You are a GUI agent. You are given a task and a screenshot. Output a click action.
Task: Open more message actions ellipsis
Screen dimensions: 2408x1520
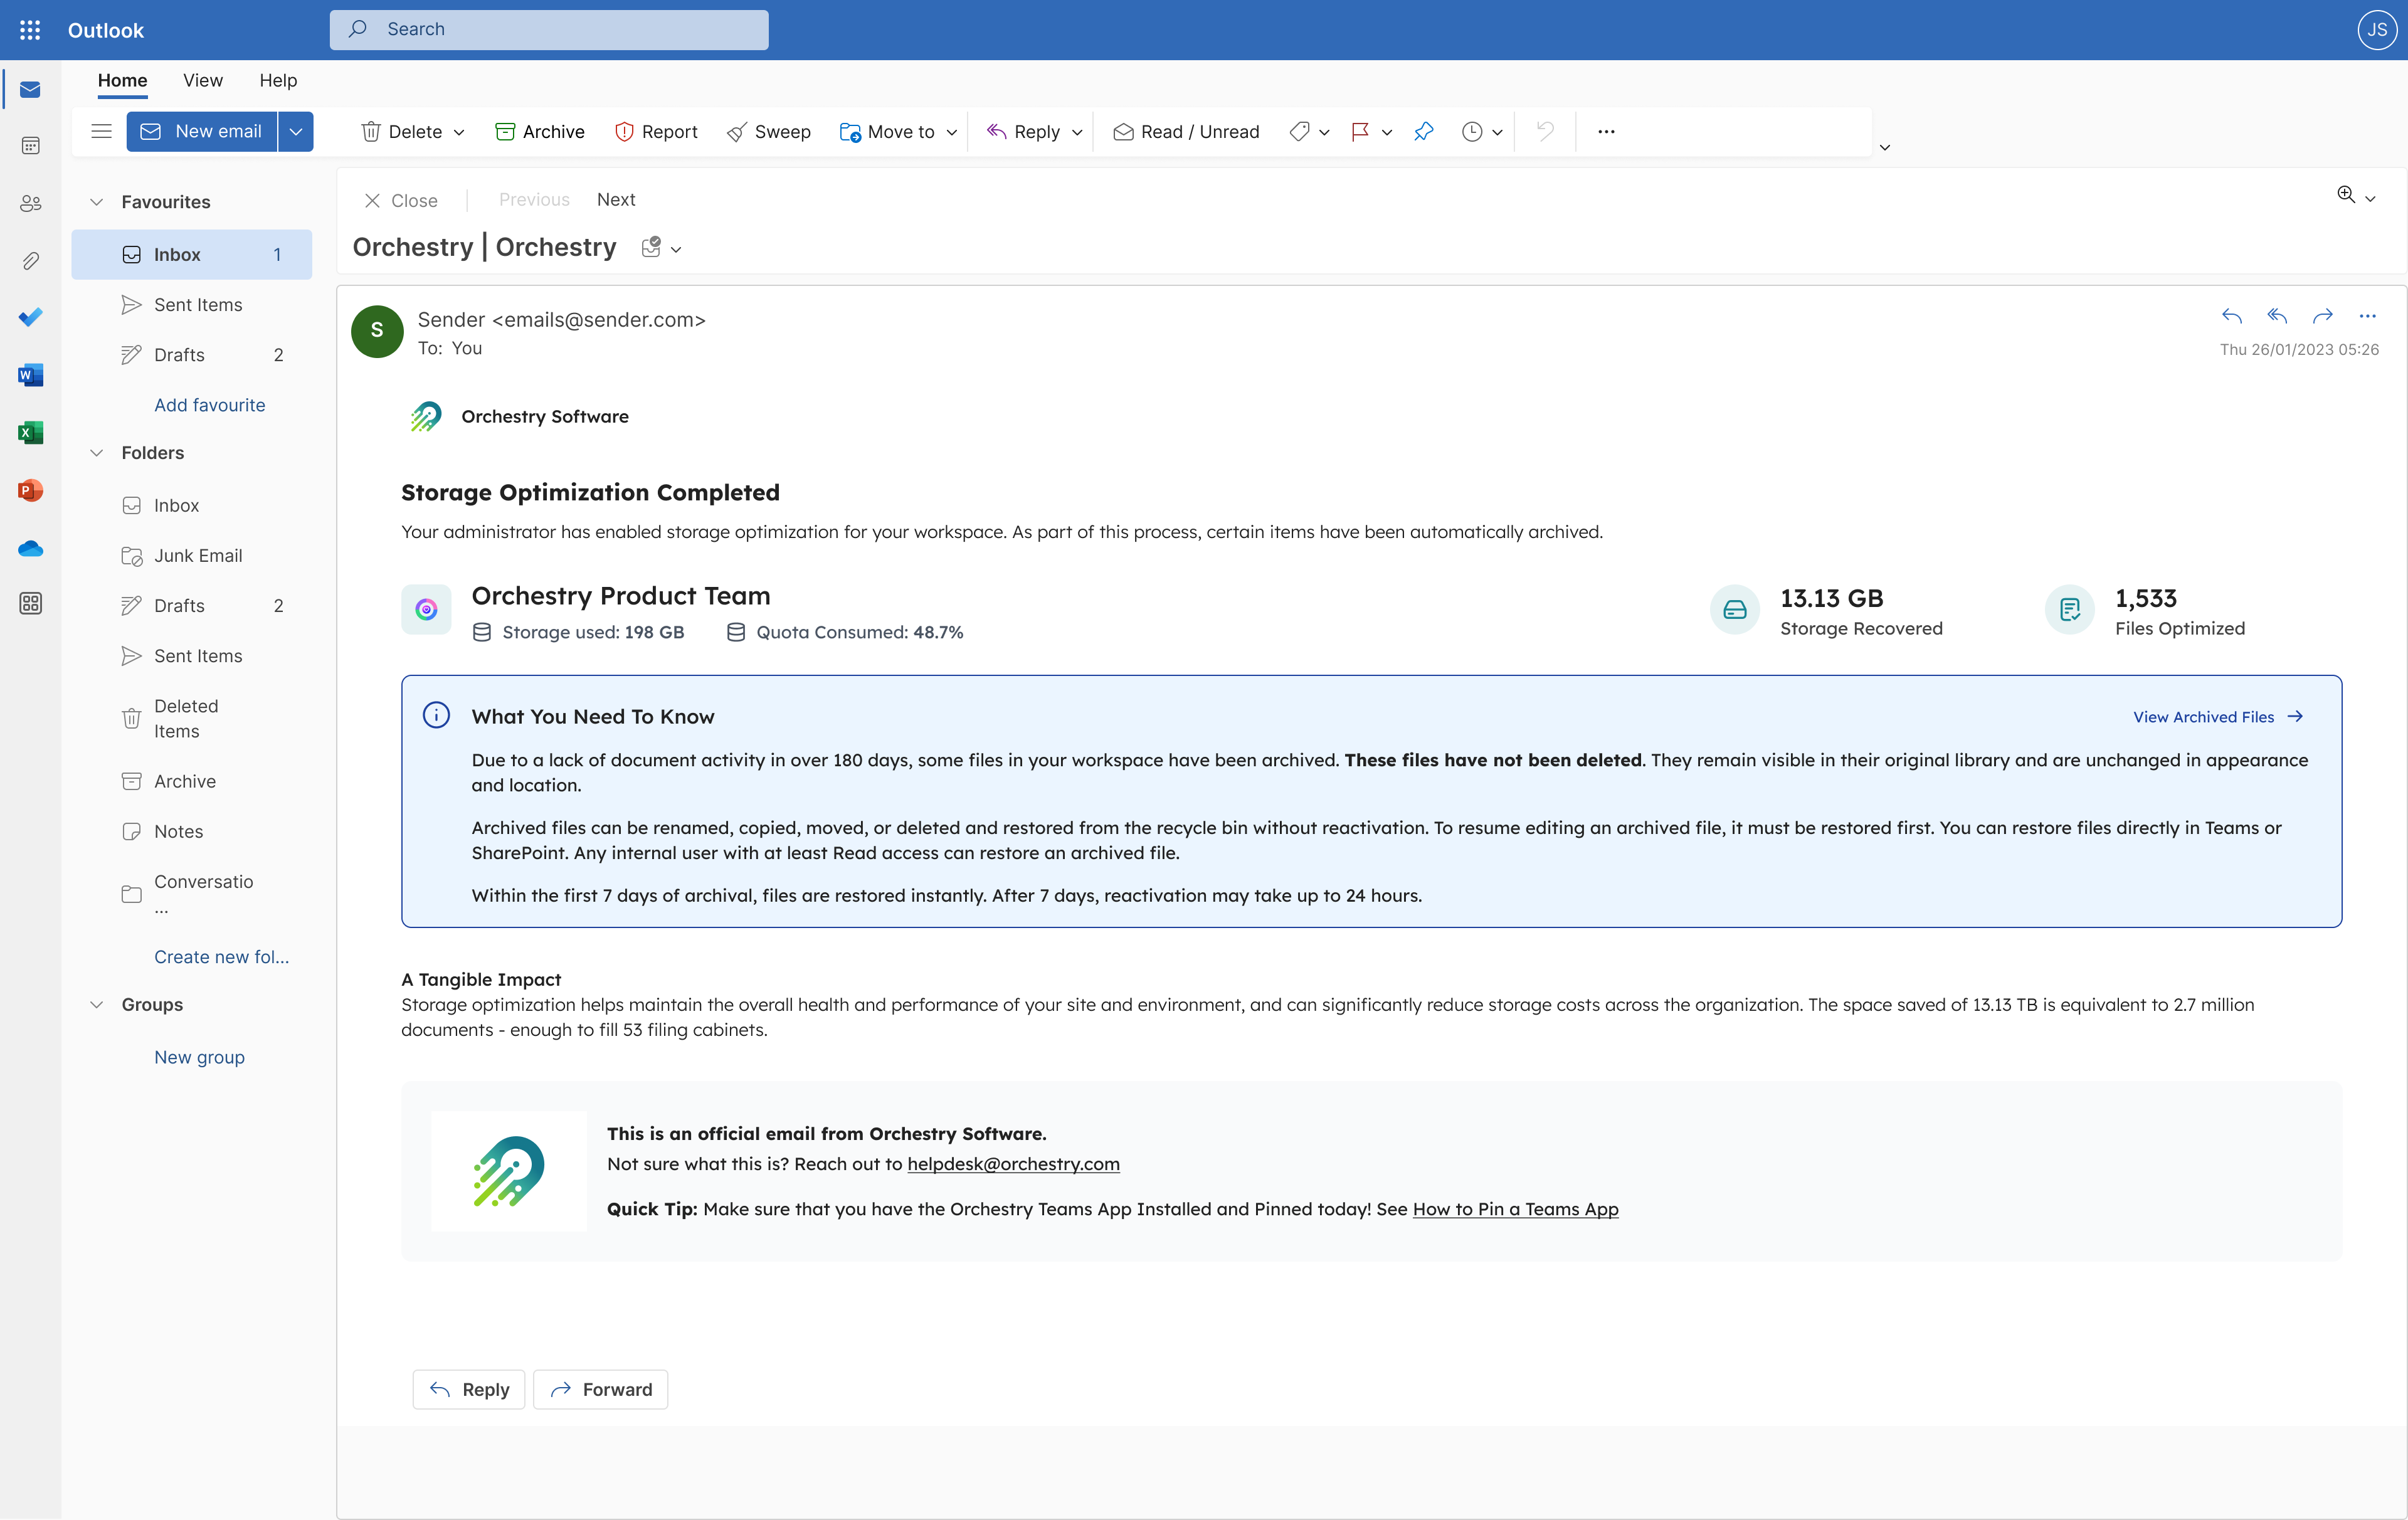click(x=2367, y=316)
